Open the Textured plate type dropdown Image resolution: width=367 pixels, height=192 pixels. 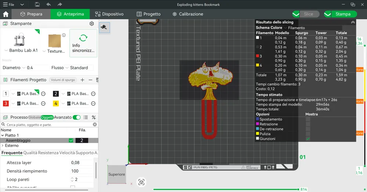coord(54,51)
